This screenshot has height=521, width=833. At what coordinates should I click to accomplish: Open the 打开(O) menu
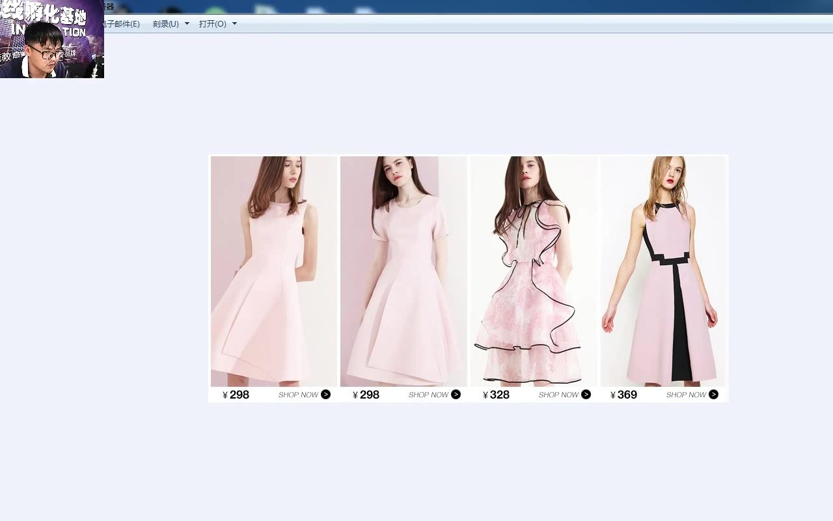click(x=212, y=24)
